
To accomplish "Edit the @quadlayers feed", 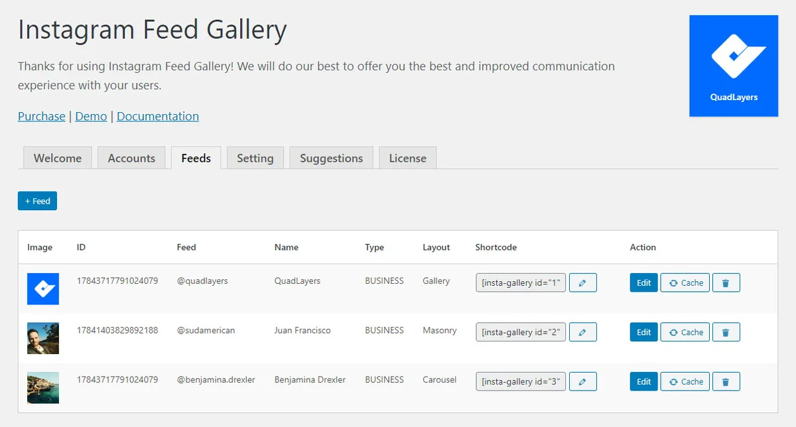I will point(643,282).
